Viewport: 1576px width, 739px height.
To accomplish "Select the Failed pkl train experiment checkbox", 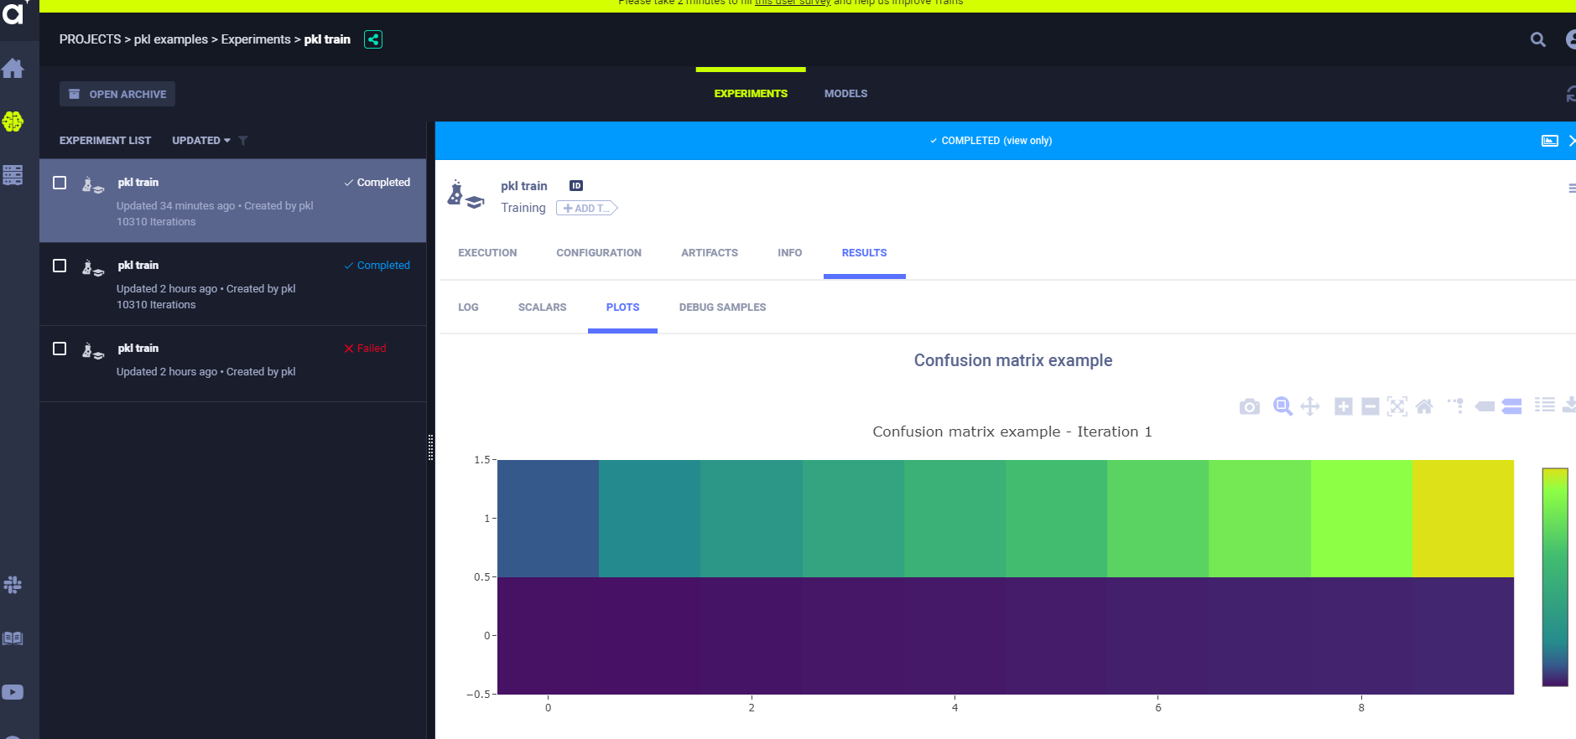I will (60, 349).
